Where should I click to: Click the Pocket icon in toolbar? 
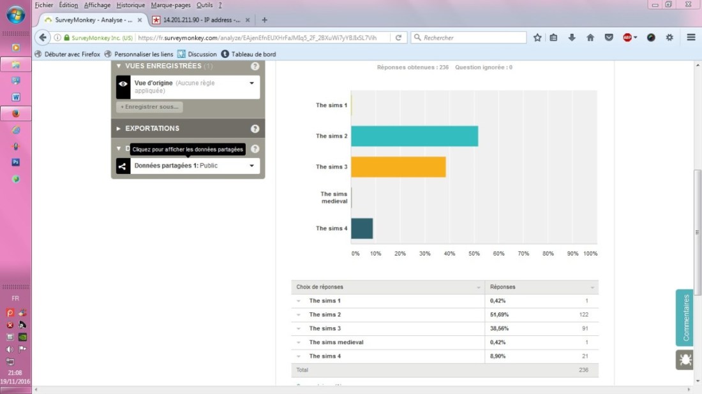(x=609, y=38)
